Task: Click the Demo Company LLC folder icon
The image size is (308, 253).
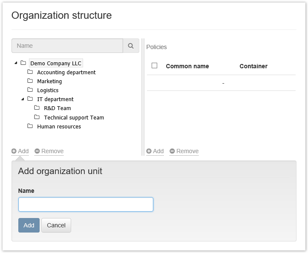Action: pos(23,63)
